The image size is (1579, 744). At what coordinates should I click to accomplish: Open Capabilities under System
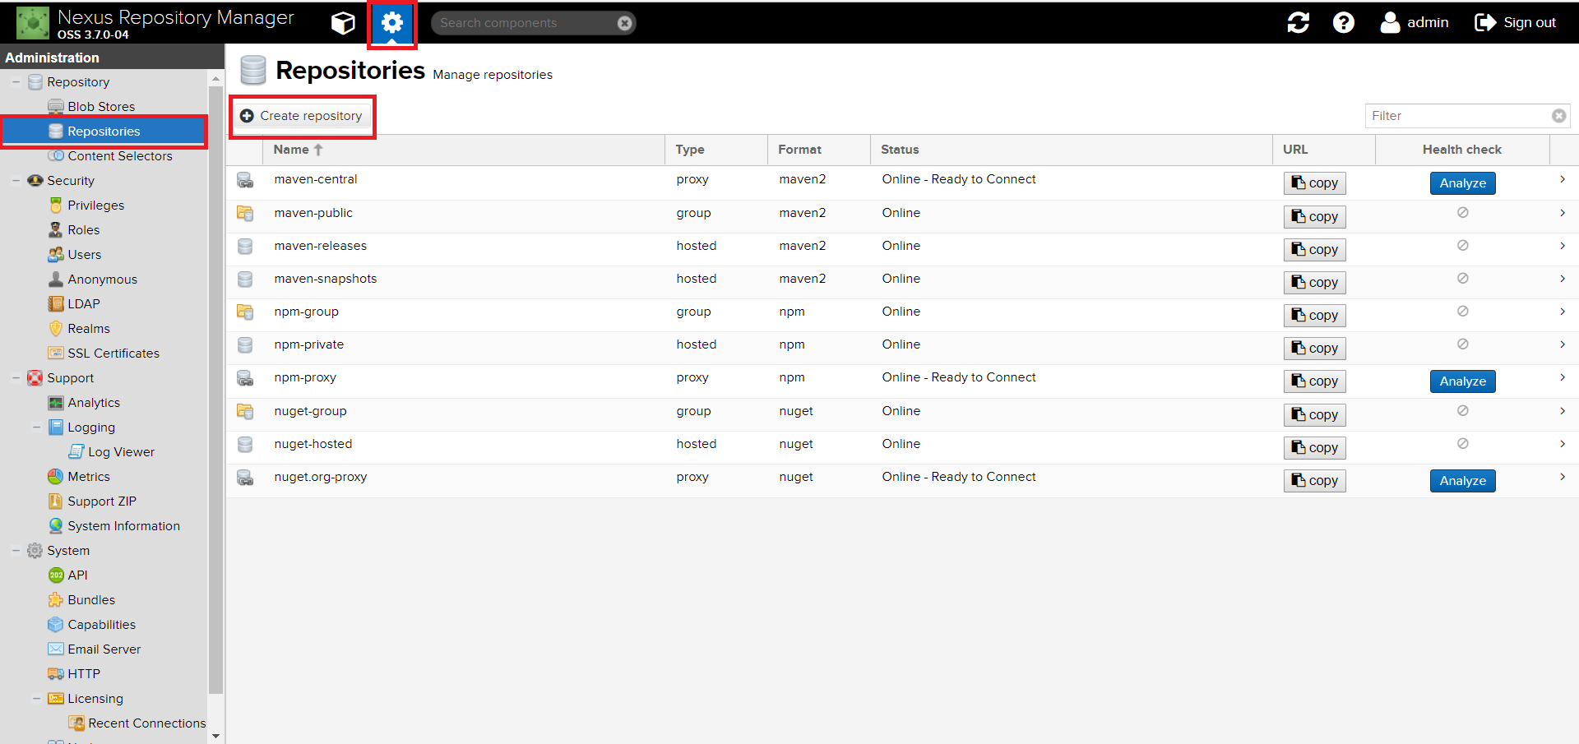(101, 625)
